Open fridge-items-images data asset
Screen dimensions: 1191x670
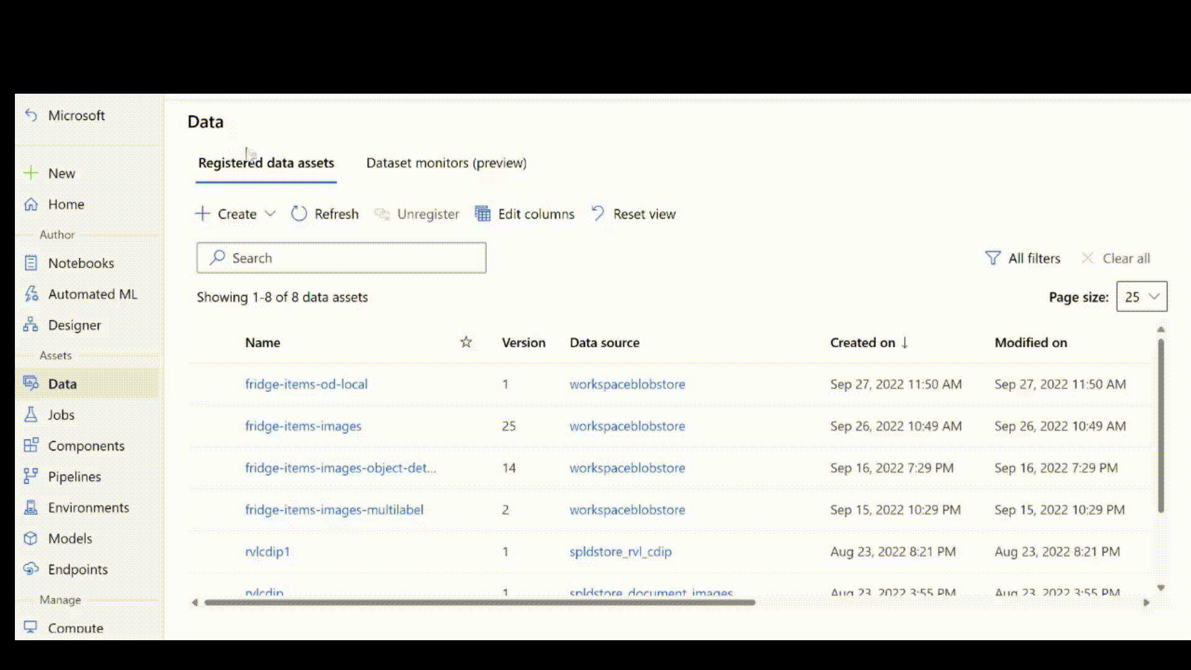(303, 426)
